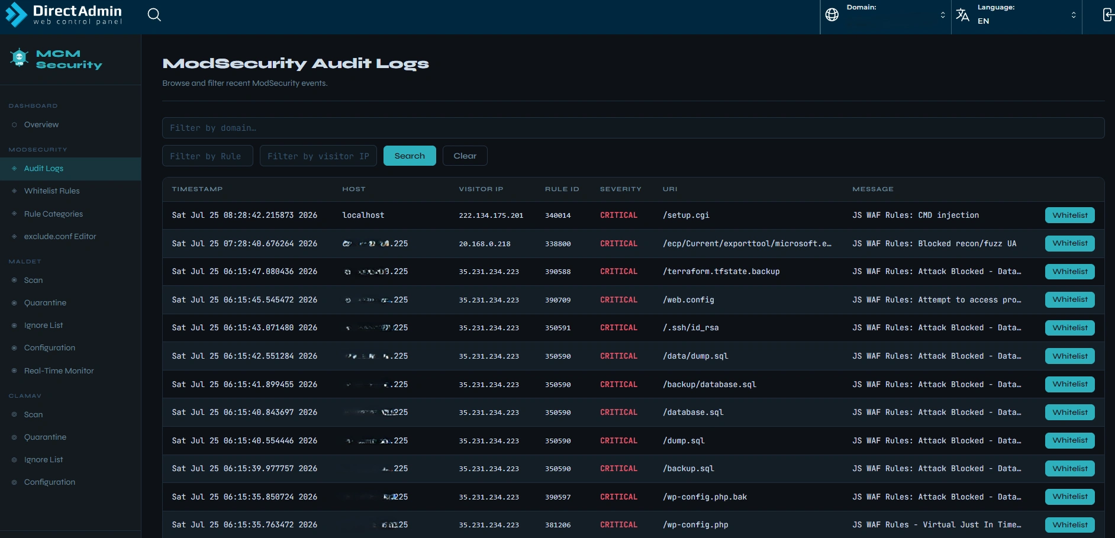Whitelist the /setup.cgi rule entry
1115x538 pixels.
1070,215
